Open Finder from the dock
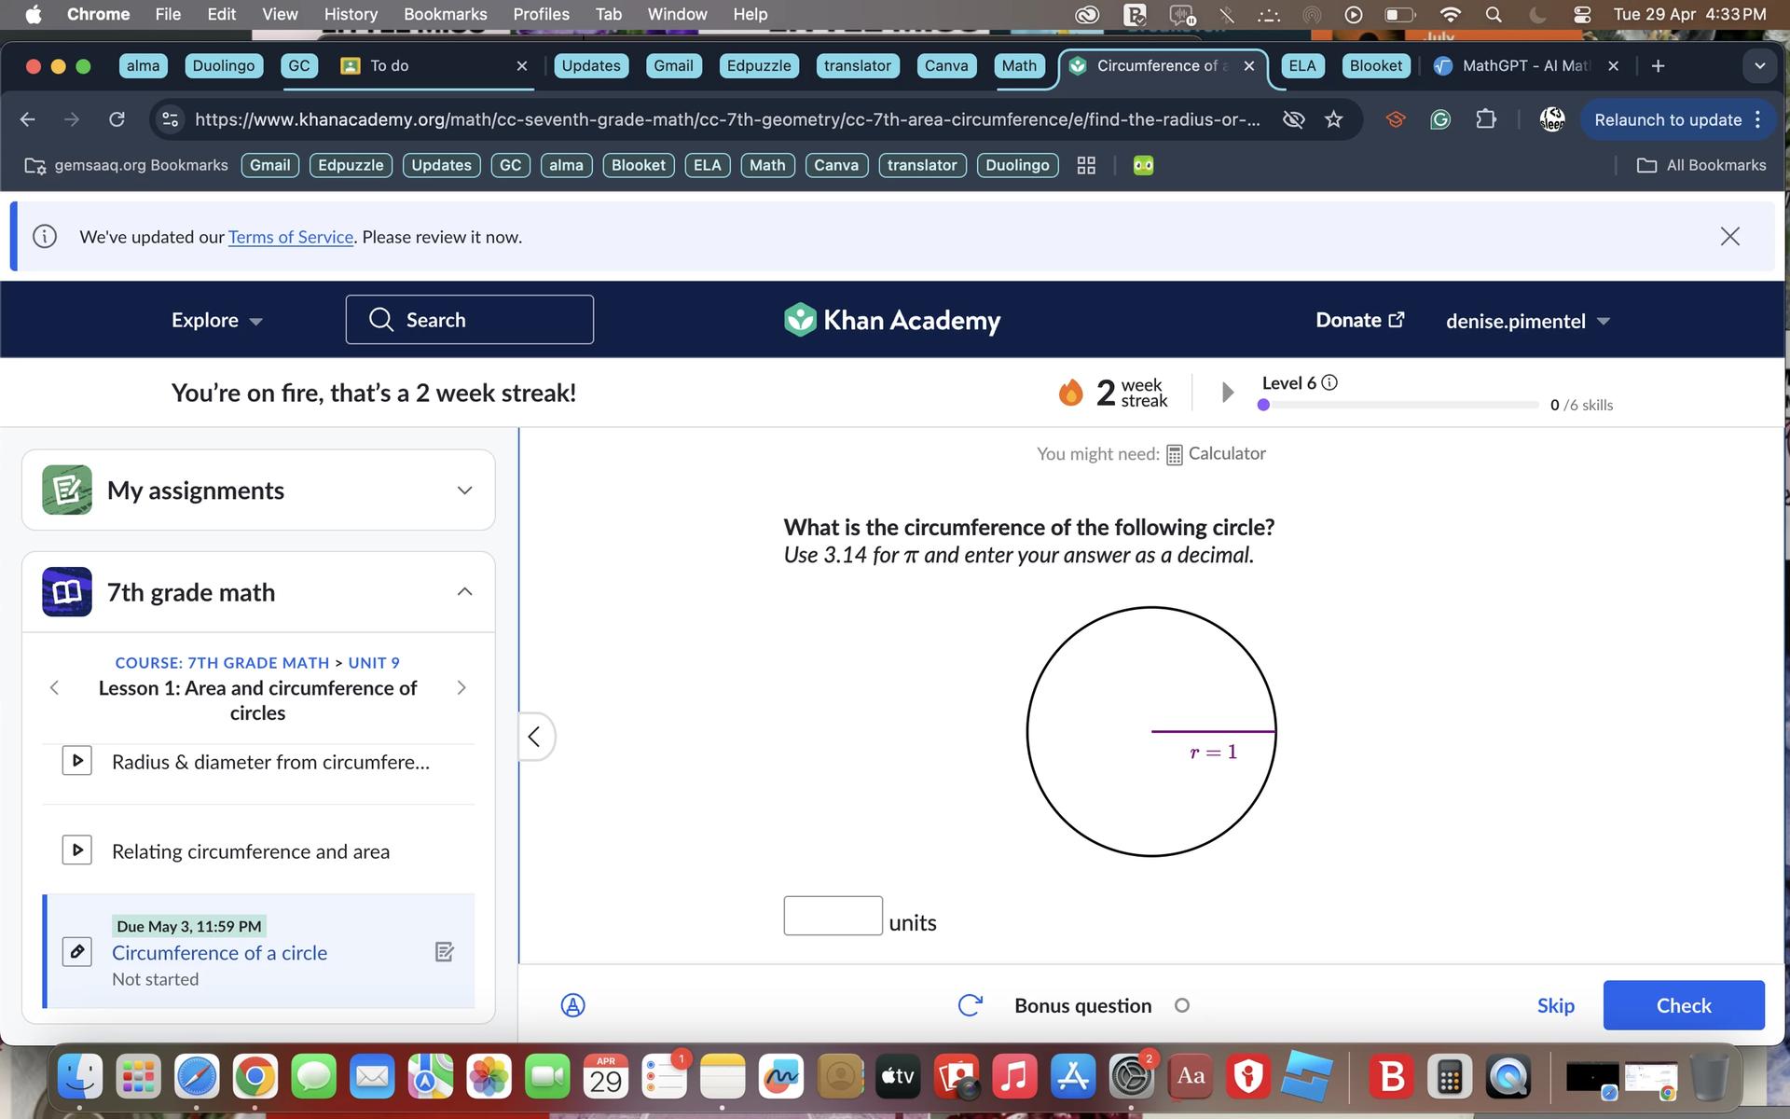Viewport: 1790px width, 1119px height. (80, 1077)
